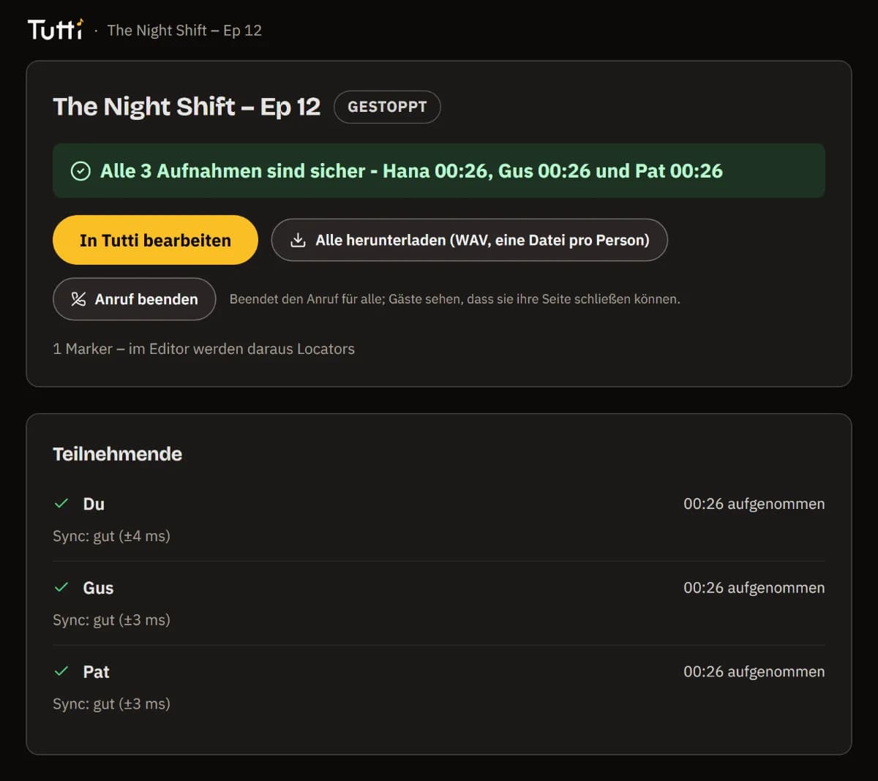Select participant name Du

tap(94, 504)
